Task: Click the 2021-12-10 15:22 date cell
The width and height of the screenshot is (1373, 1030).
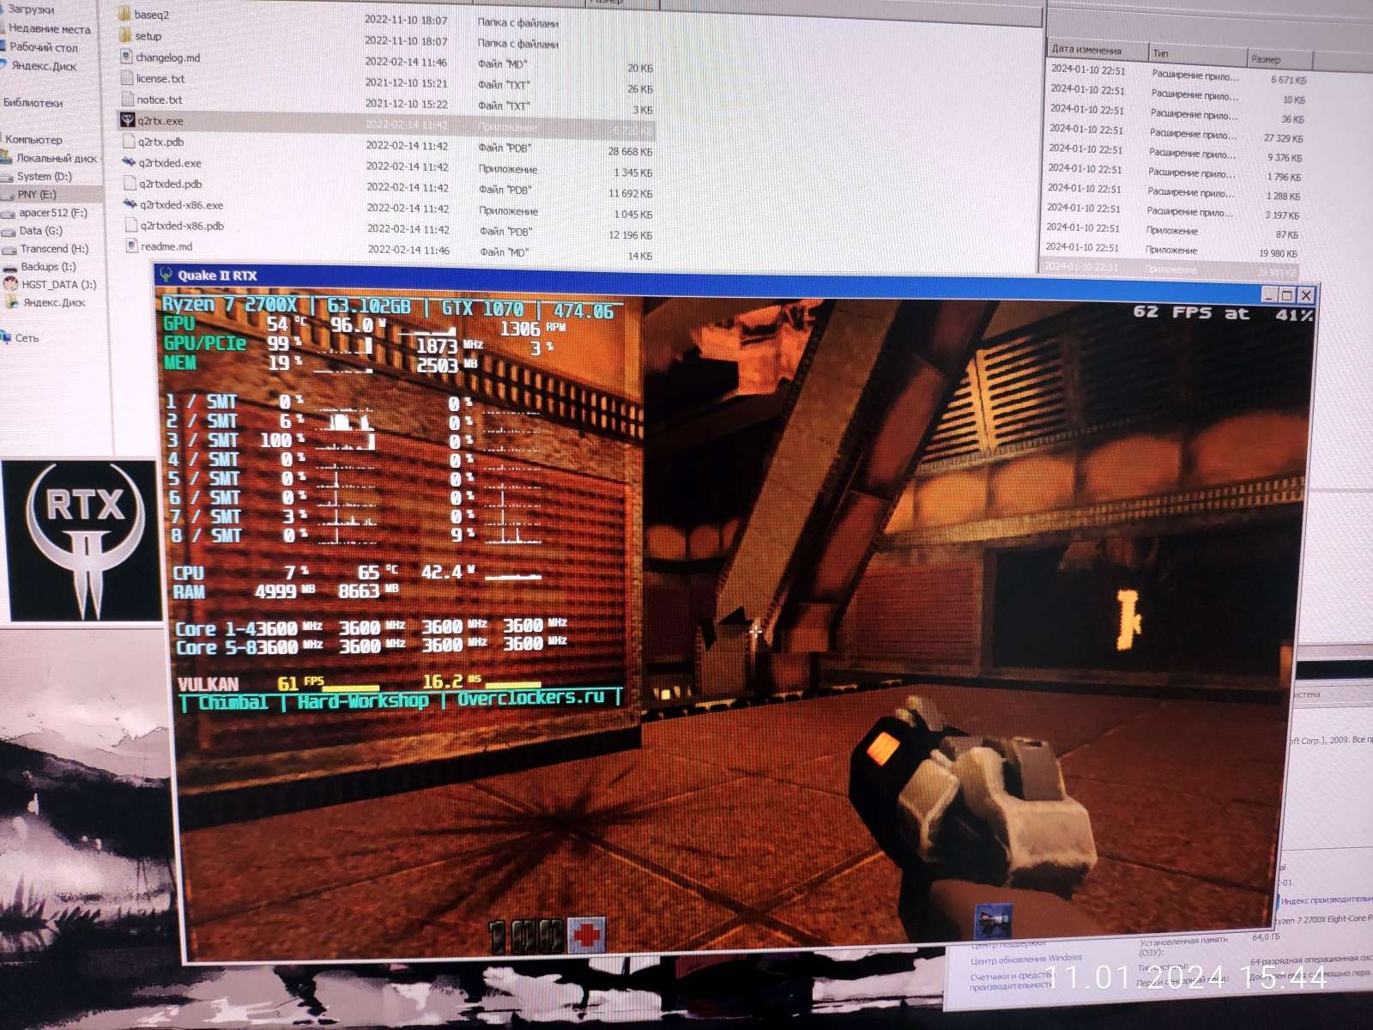Action: point(407,104)
